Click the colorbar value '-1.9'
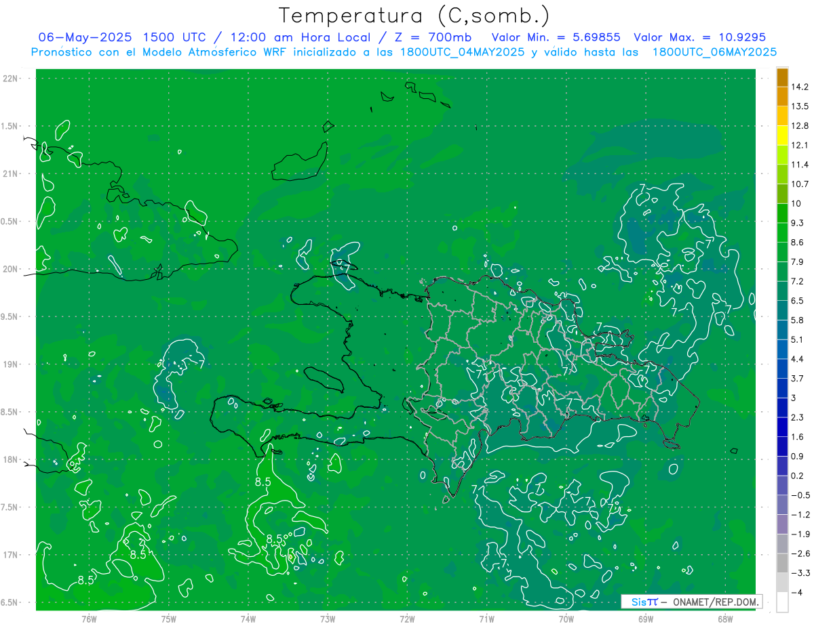 coord(800,534)
